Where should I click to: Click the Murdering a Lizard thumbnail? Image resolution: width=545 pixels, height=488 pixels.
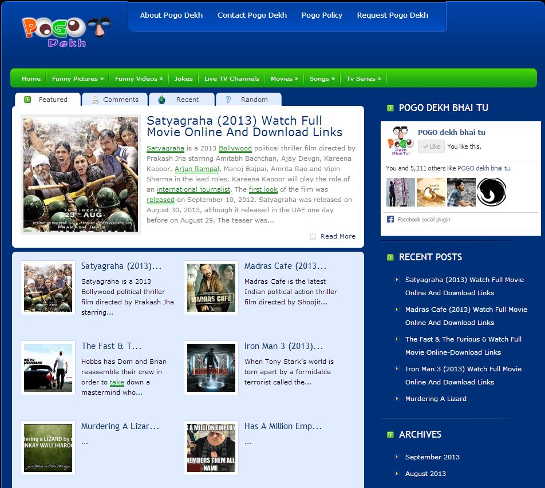48,448
